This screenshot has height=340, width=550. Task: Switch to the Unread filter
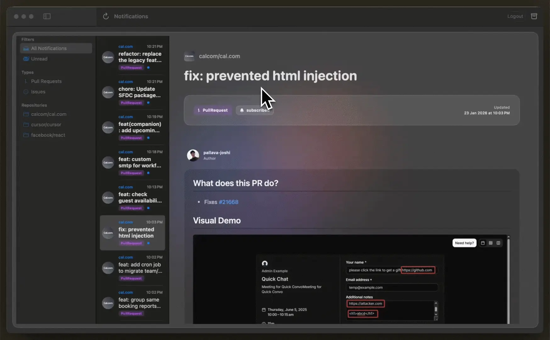pos(39,59)
